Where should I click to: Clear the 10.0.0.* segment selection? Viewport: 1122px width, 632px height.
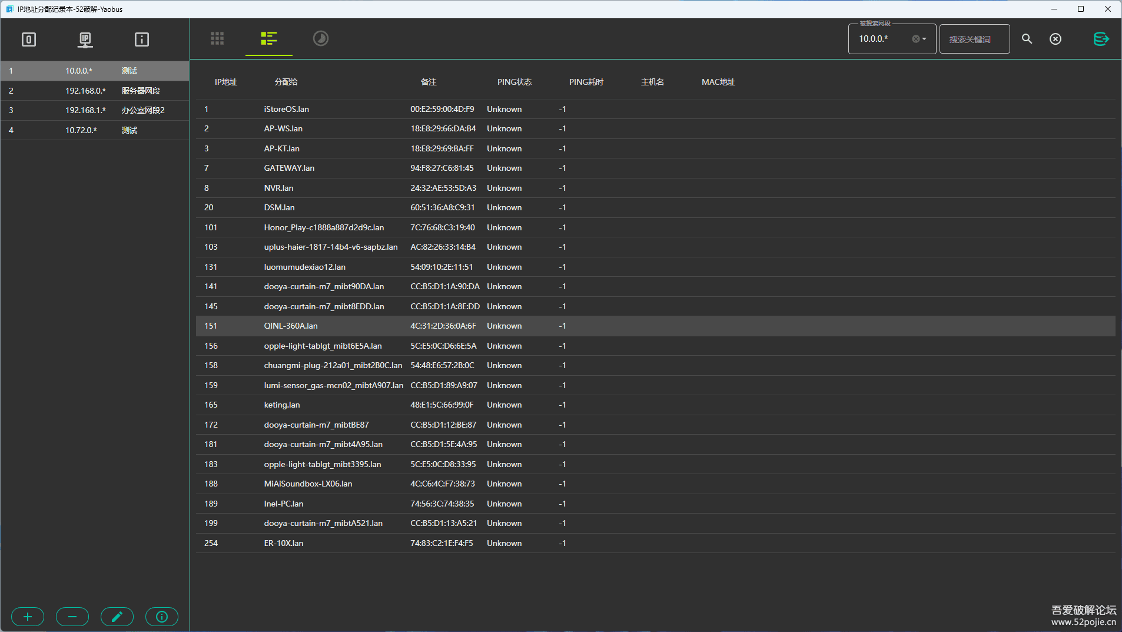coord(915,39)
